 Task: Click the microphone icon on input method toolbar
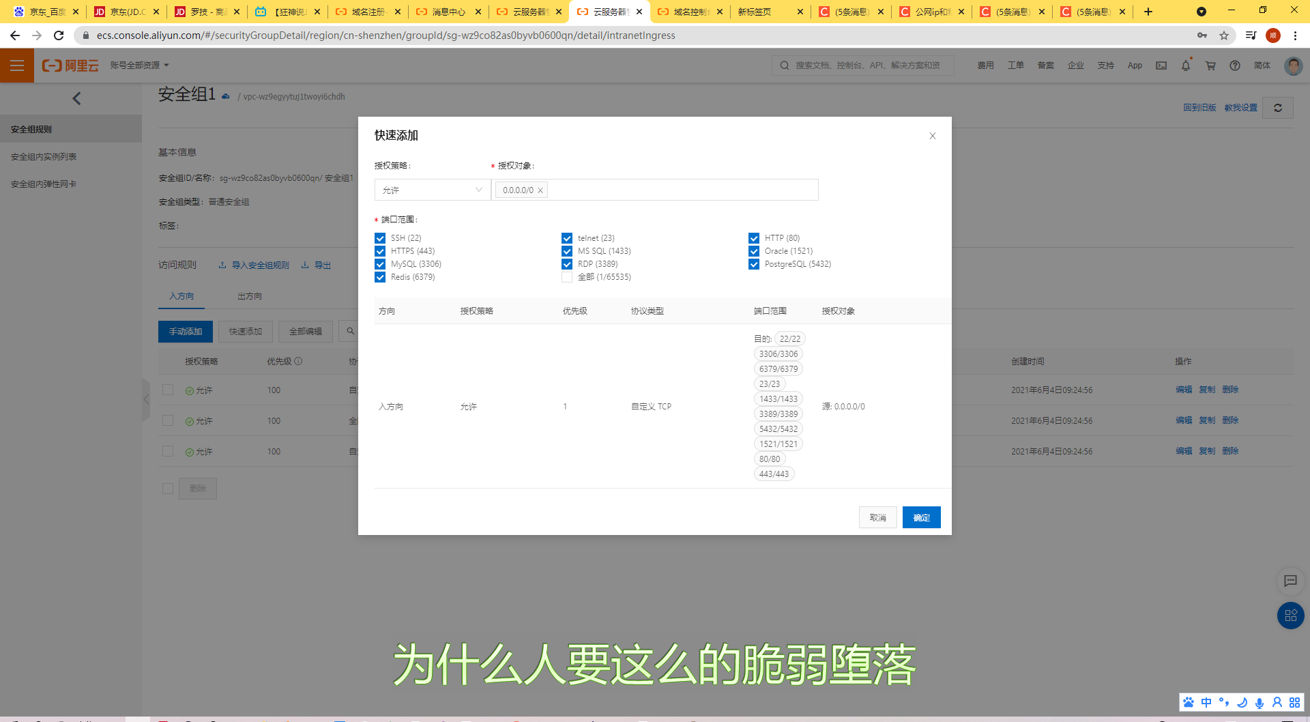coord(1259,703)
